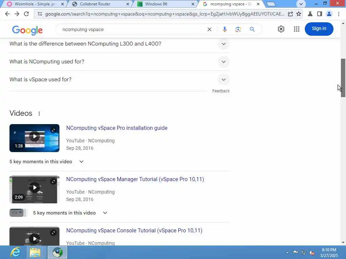The image size is (346, 259).
Task: Open File Explorer from taskbar
Action: (35, 252)
